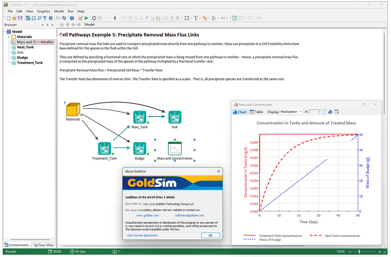
Task: Close the Browser pane
Action: (x=52, y=25)
